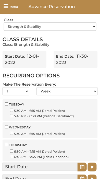Click the Menu label in header
The image size is (100, 179).
pyautogui.click(x=14, y=7)
